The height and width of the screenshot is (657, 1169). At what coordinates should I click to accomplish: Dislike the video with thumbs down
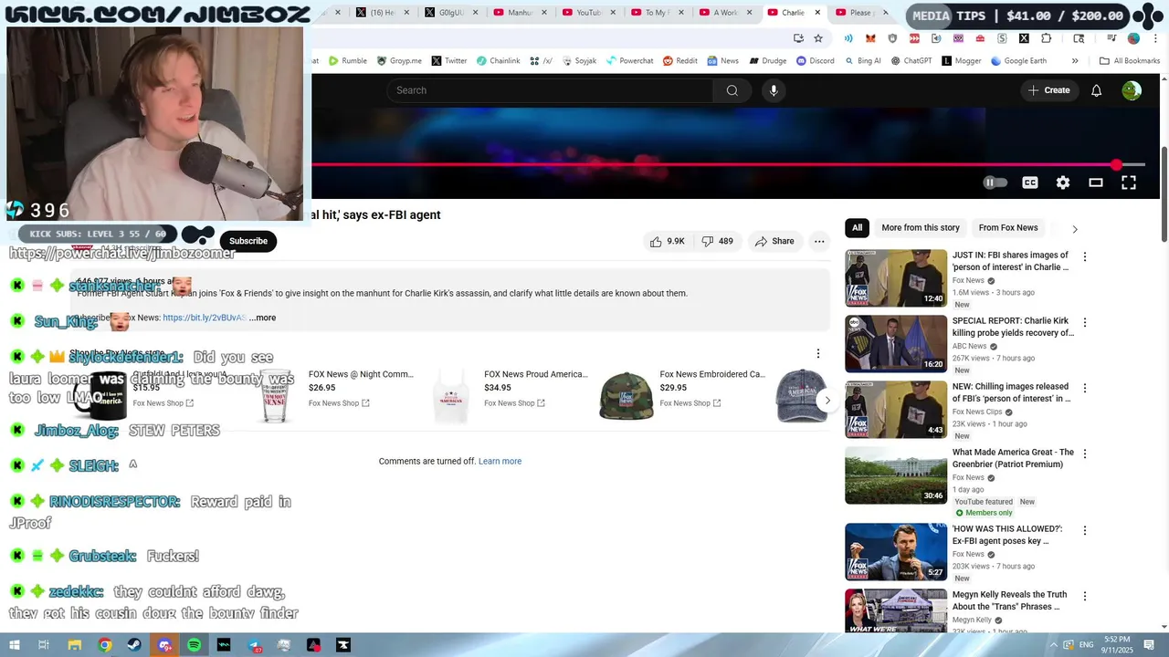[717, 241]
